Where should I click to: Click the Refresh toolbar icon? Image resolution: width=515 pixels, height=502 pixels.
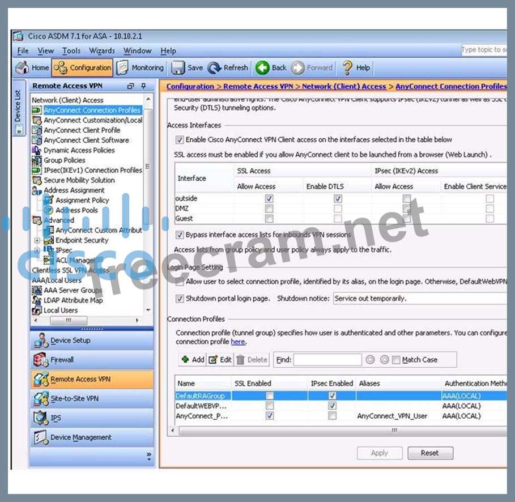click(x=214, y=67)
